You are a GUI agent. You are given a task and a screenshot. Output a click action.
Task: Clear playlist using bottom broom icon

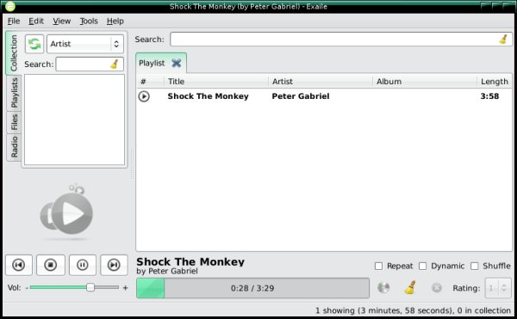(410, 287)
